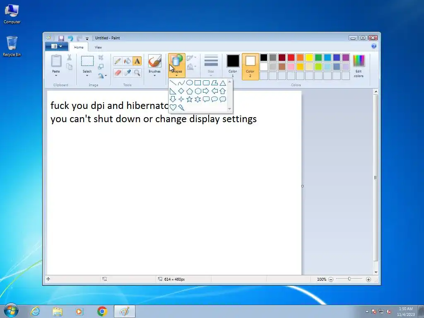
Task: Open the Windows Start button
Action: (x=11, y=311)
